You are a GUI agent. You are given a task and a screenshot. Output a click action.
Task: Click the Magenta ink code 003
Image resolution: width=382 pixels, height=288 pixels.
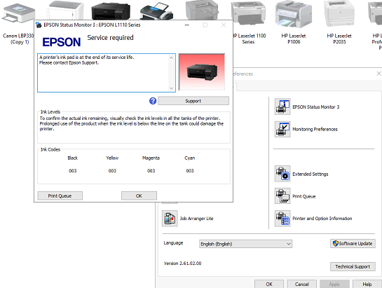pos(151,170)
